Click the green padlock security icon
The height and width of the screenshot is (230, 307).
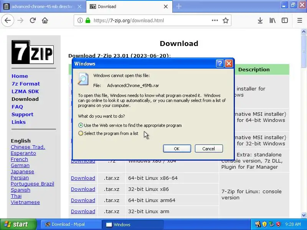pyautogui.click(x=88, y=20)
